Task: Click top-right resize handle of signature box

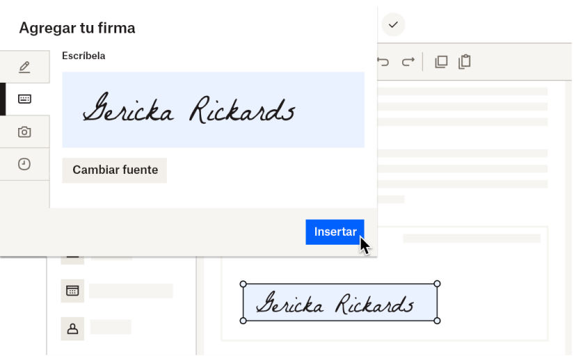Action: point(437,284)
